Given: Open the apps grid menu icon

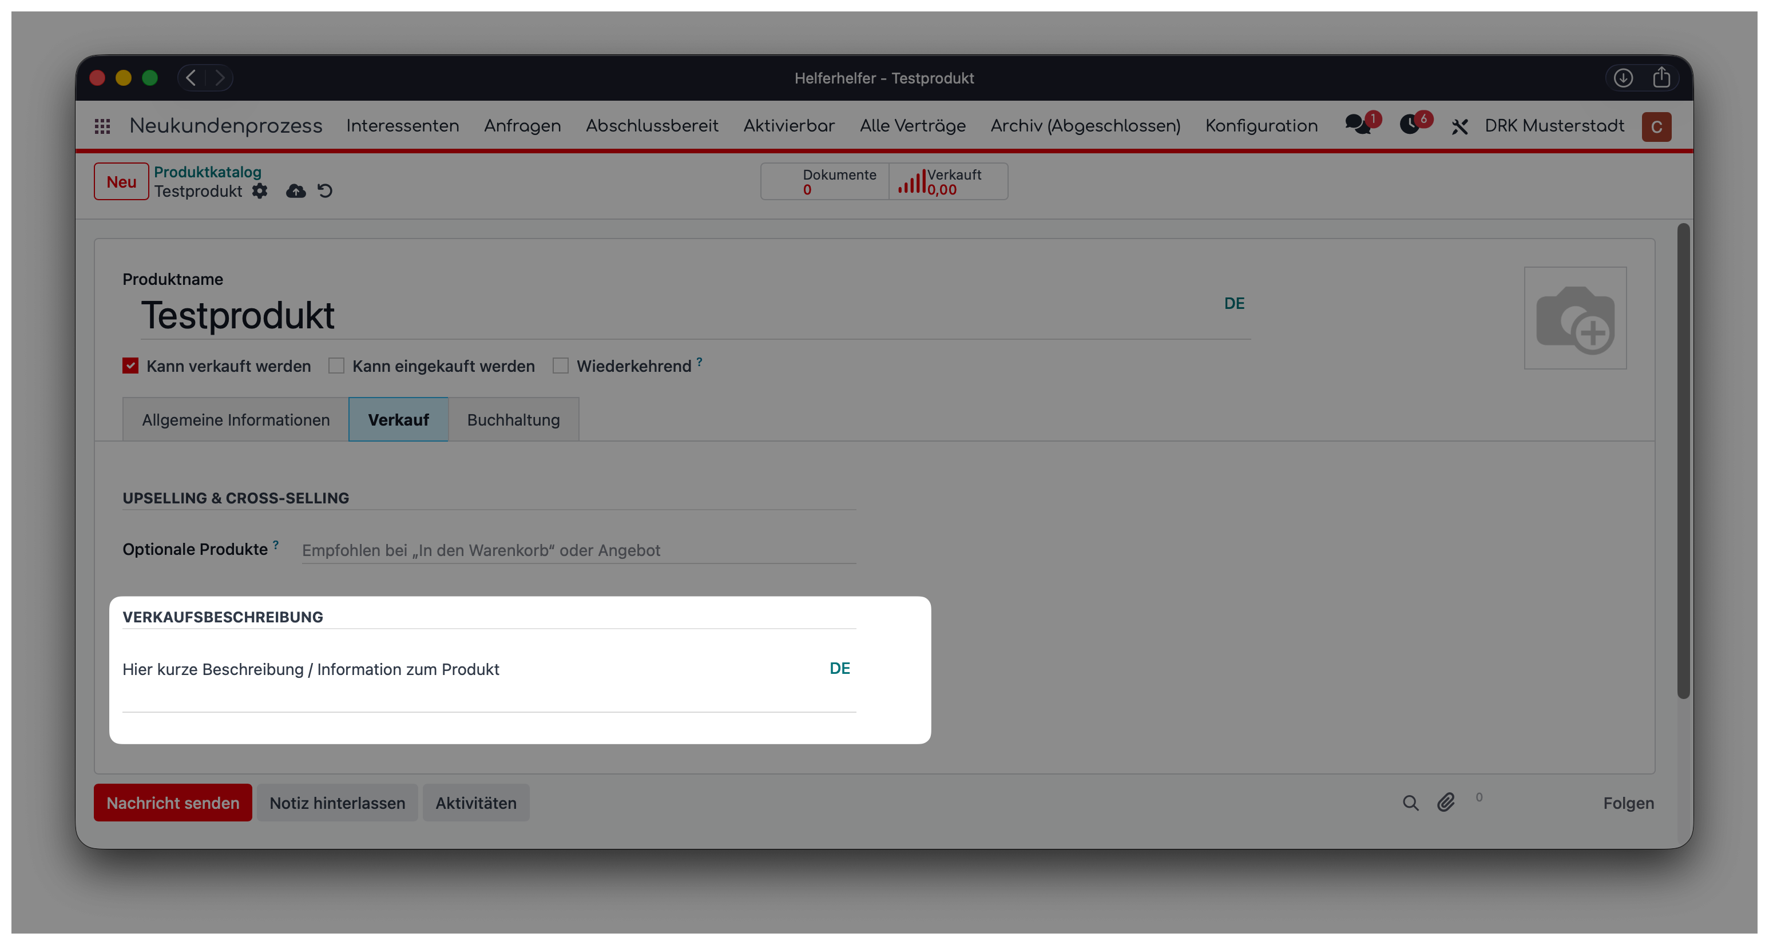Looking at the screenshot, I should 102,126.
